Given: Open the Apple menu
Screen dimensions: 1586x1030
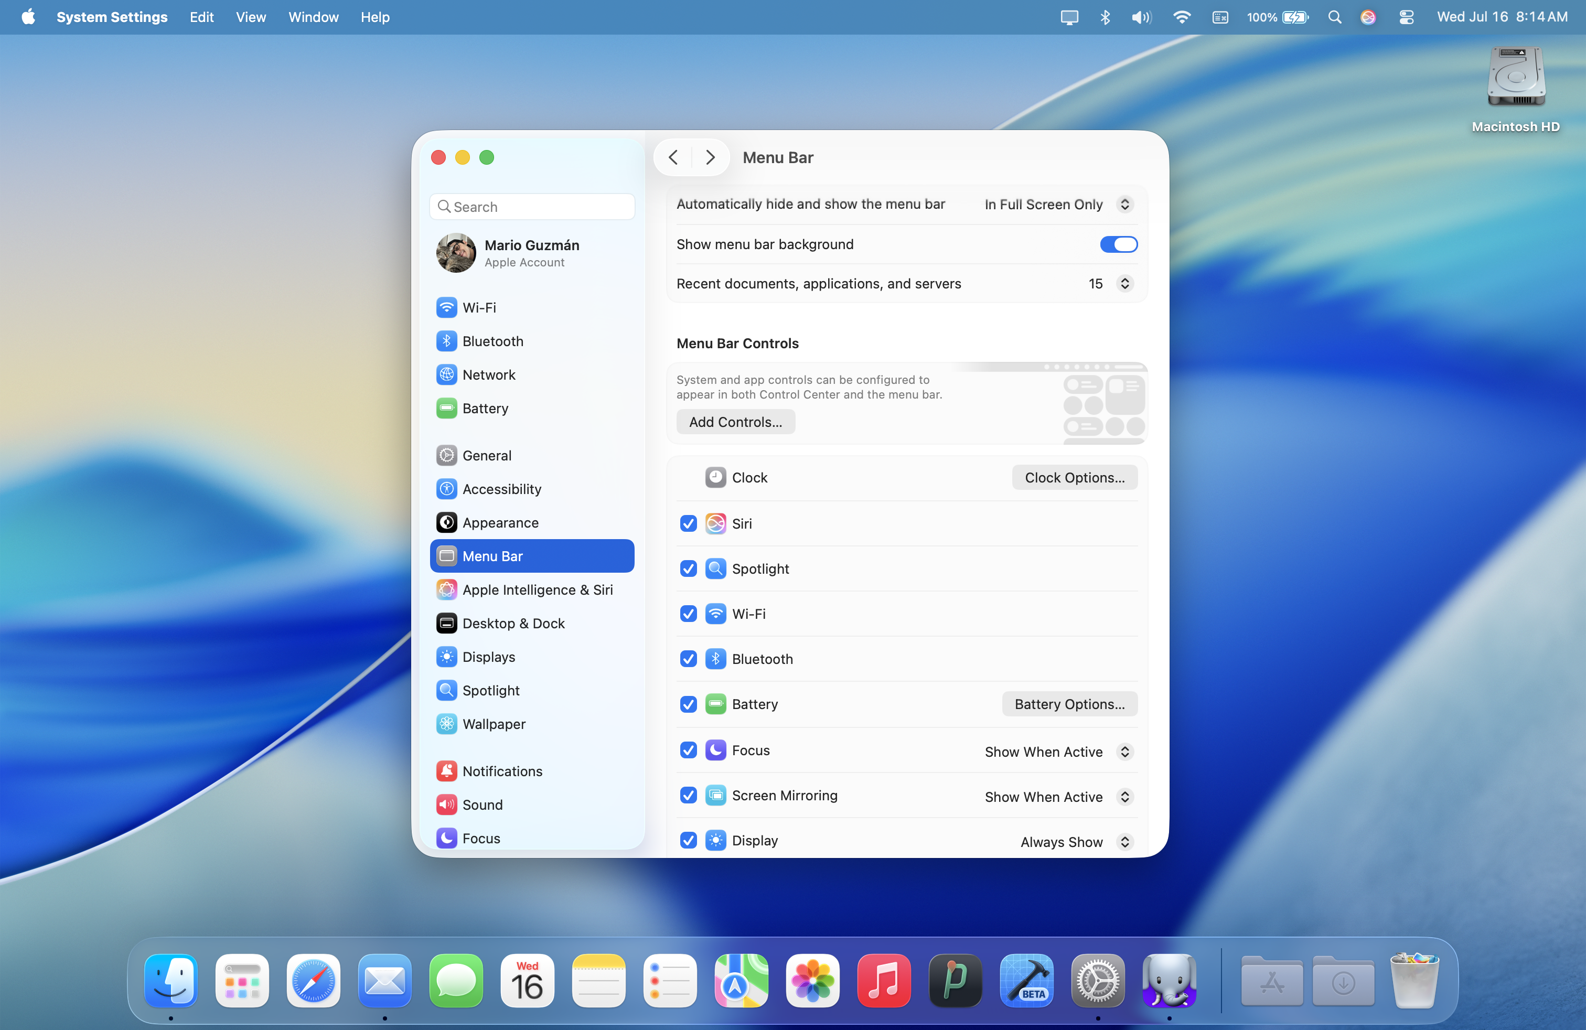Looking at the screenshot, I should [x=28, y=17].
